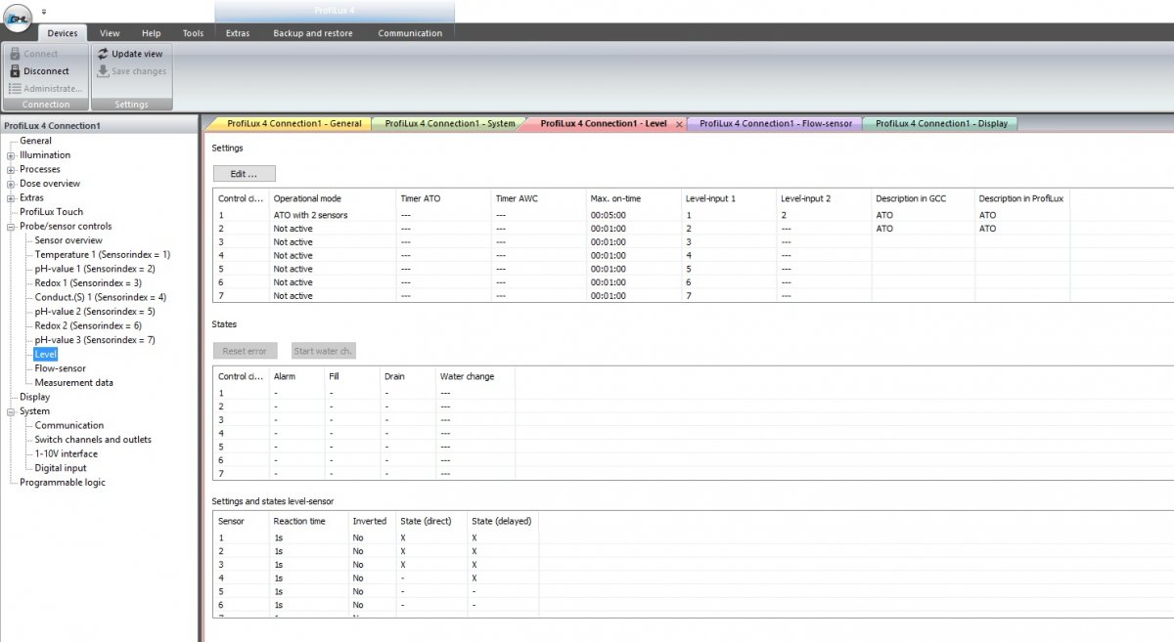The image size is (1174, 642).
Task: Click the Edit ... button
Action: [x=245, y=174]
